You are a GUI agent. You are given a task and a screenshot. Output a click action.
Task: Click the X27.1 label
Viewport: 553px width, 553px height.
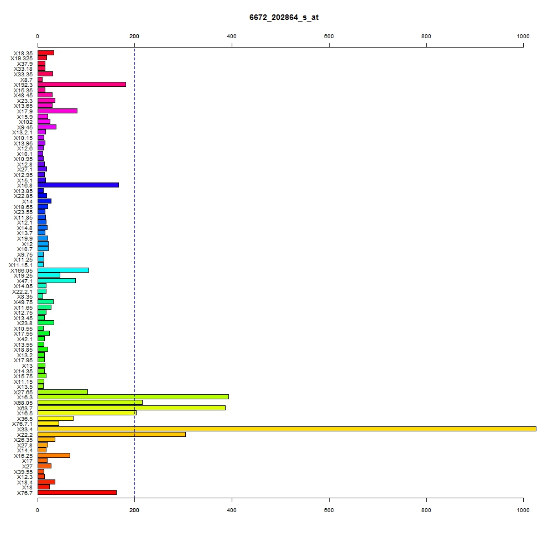[x=25, y=170]
